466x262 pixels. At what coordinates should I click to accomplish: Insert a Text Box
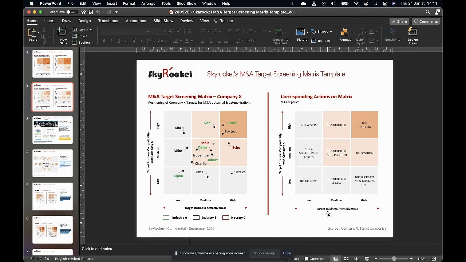[320, 41]
